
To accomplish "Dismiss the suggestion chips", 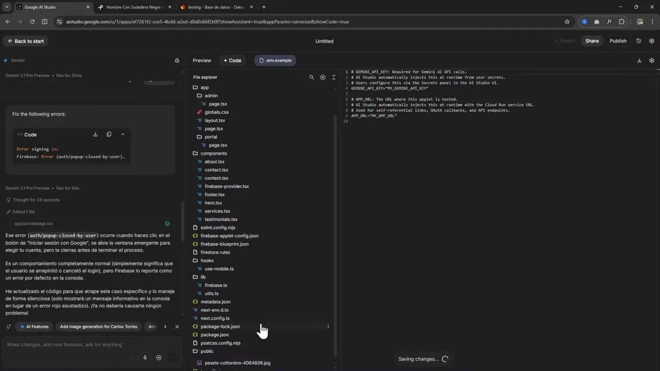I will (x=177, y=327).
